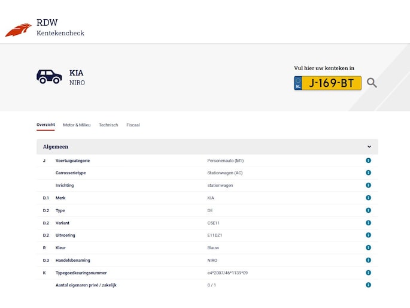The image size is (410, 308).
Task: Collapse the Algemeen section chevron
Action: (369, 147)
